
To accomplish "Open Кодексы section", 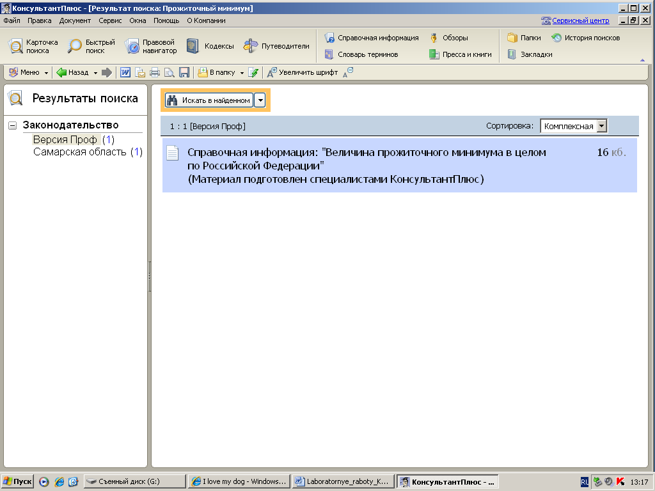I will [x=210, y=46].
